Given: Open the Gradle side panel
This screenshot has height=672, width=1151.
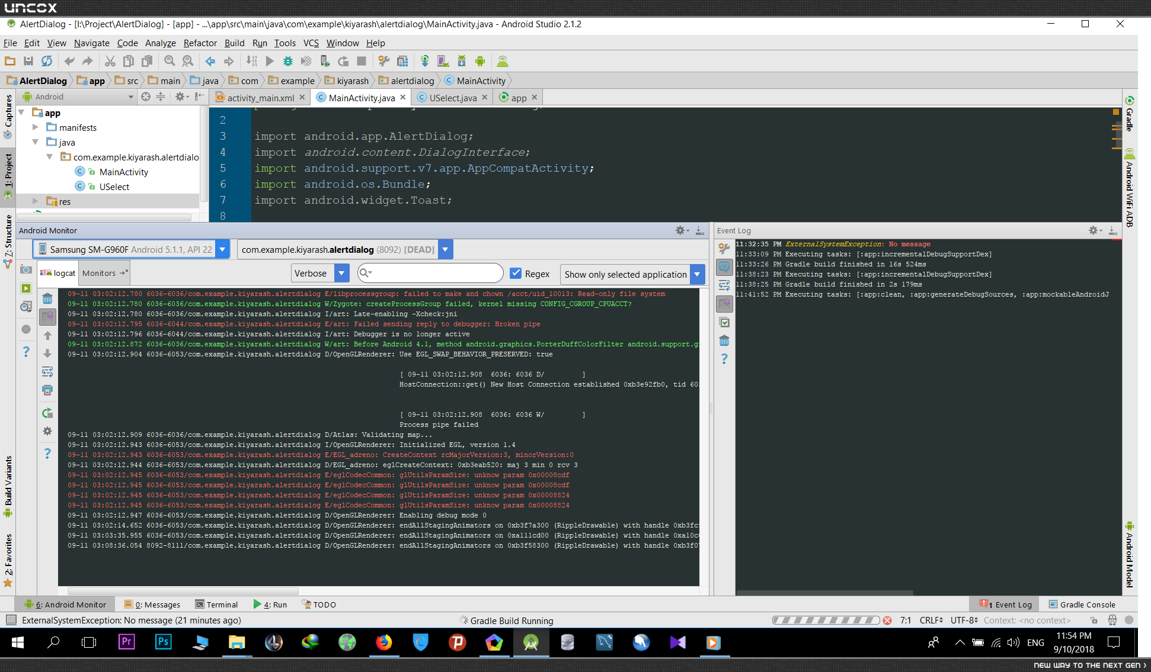Looking at the screenshot, I should coord(1130,114).
